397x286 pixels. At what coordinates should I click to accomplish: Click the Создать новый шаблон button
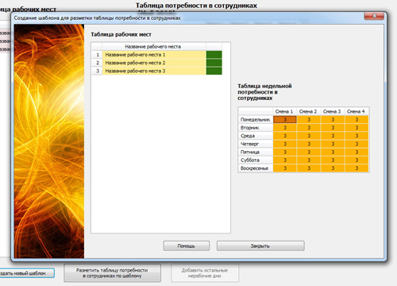(x=26, y=273)
